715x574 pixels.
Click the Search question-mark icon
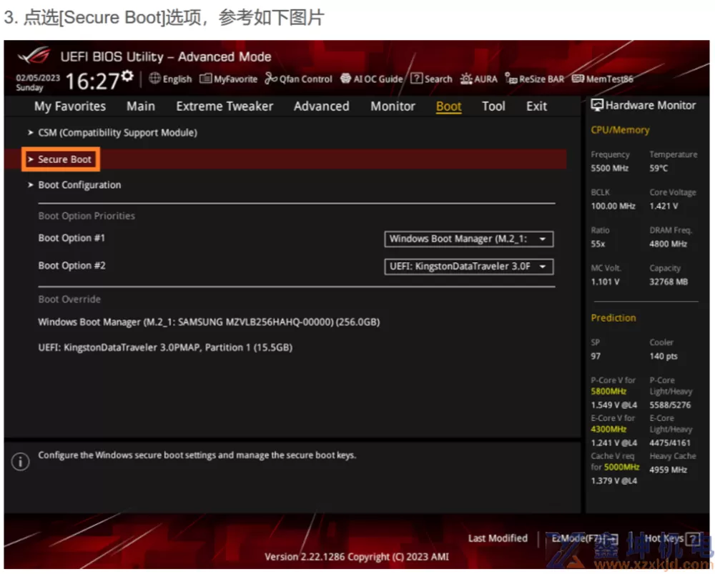pos(416,79)
